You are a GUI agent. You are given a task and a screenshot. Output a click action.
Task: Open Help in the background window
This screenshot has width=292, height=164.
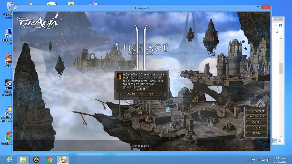pyautogui.click(x=280, y=26)
